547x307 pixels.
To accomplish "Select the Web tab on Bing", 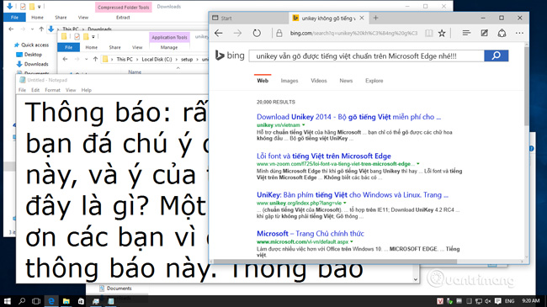I will point(263,81).
